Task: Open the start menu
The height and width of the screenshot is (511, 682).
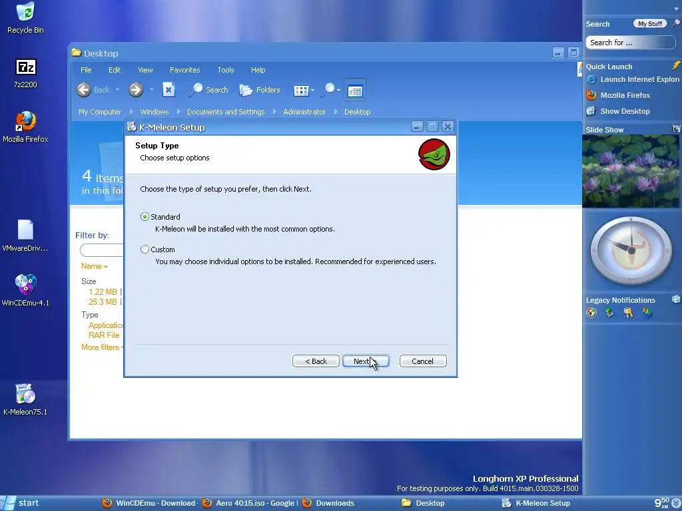Action: [20, 503]
